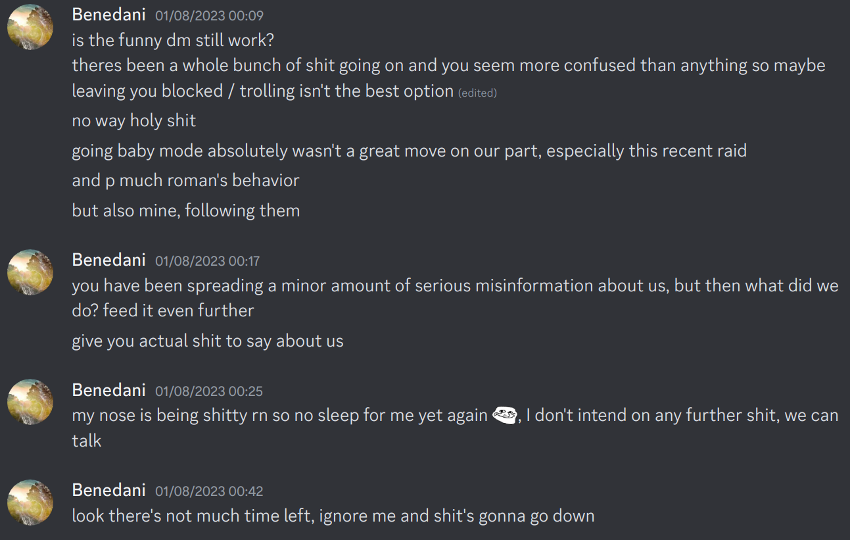This screenshot has width=850, height=540.
Task: Click the message 'no way holy shit'
Action: [134, 121]
